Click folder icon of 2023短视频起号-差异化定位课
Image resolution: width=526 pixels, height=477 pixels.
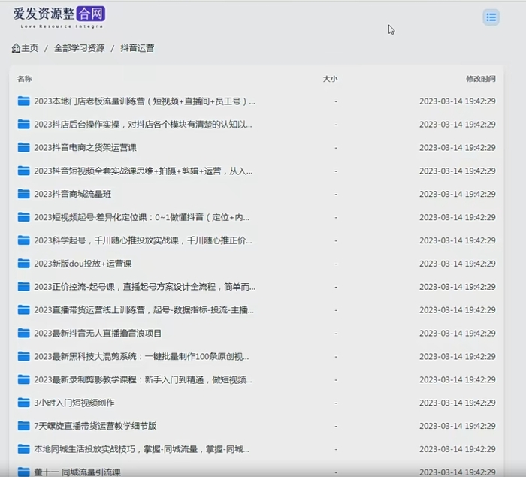click(x=23, y=217)
